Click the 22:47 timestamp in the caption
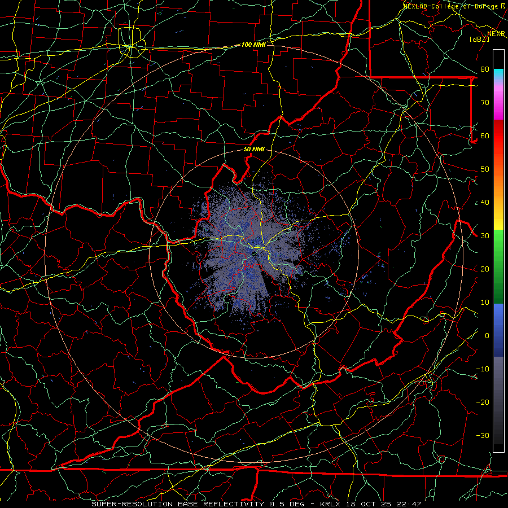This screenshot has width=508, height=508. pos(409,504)
